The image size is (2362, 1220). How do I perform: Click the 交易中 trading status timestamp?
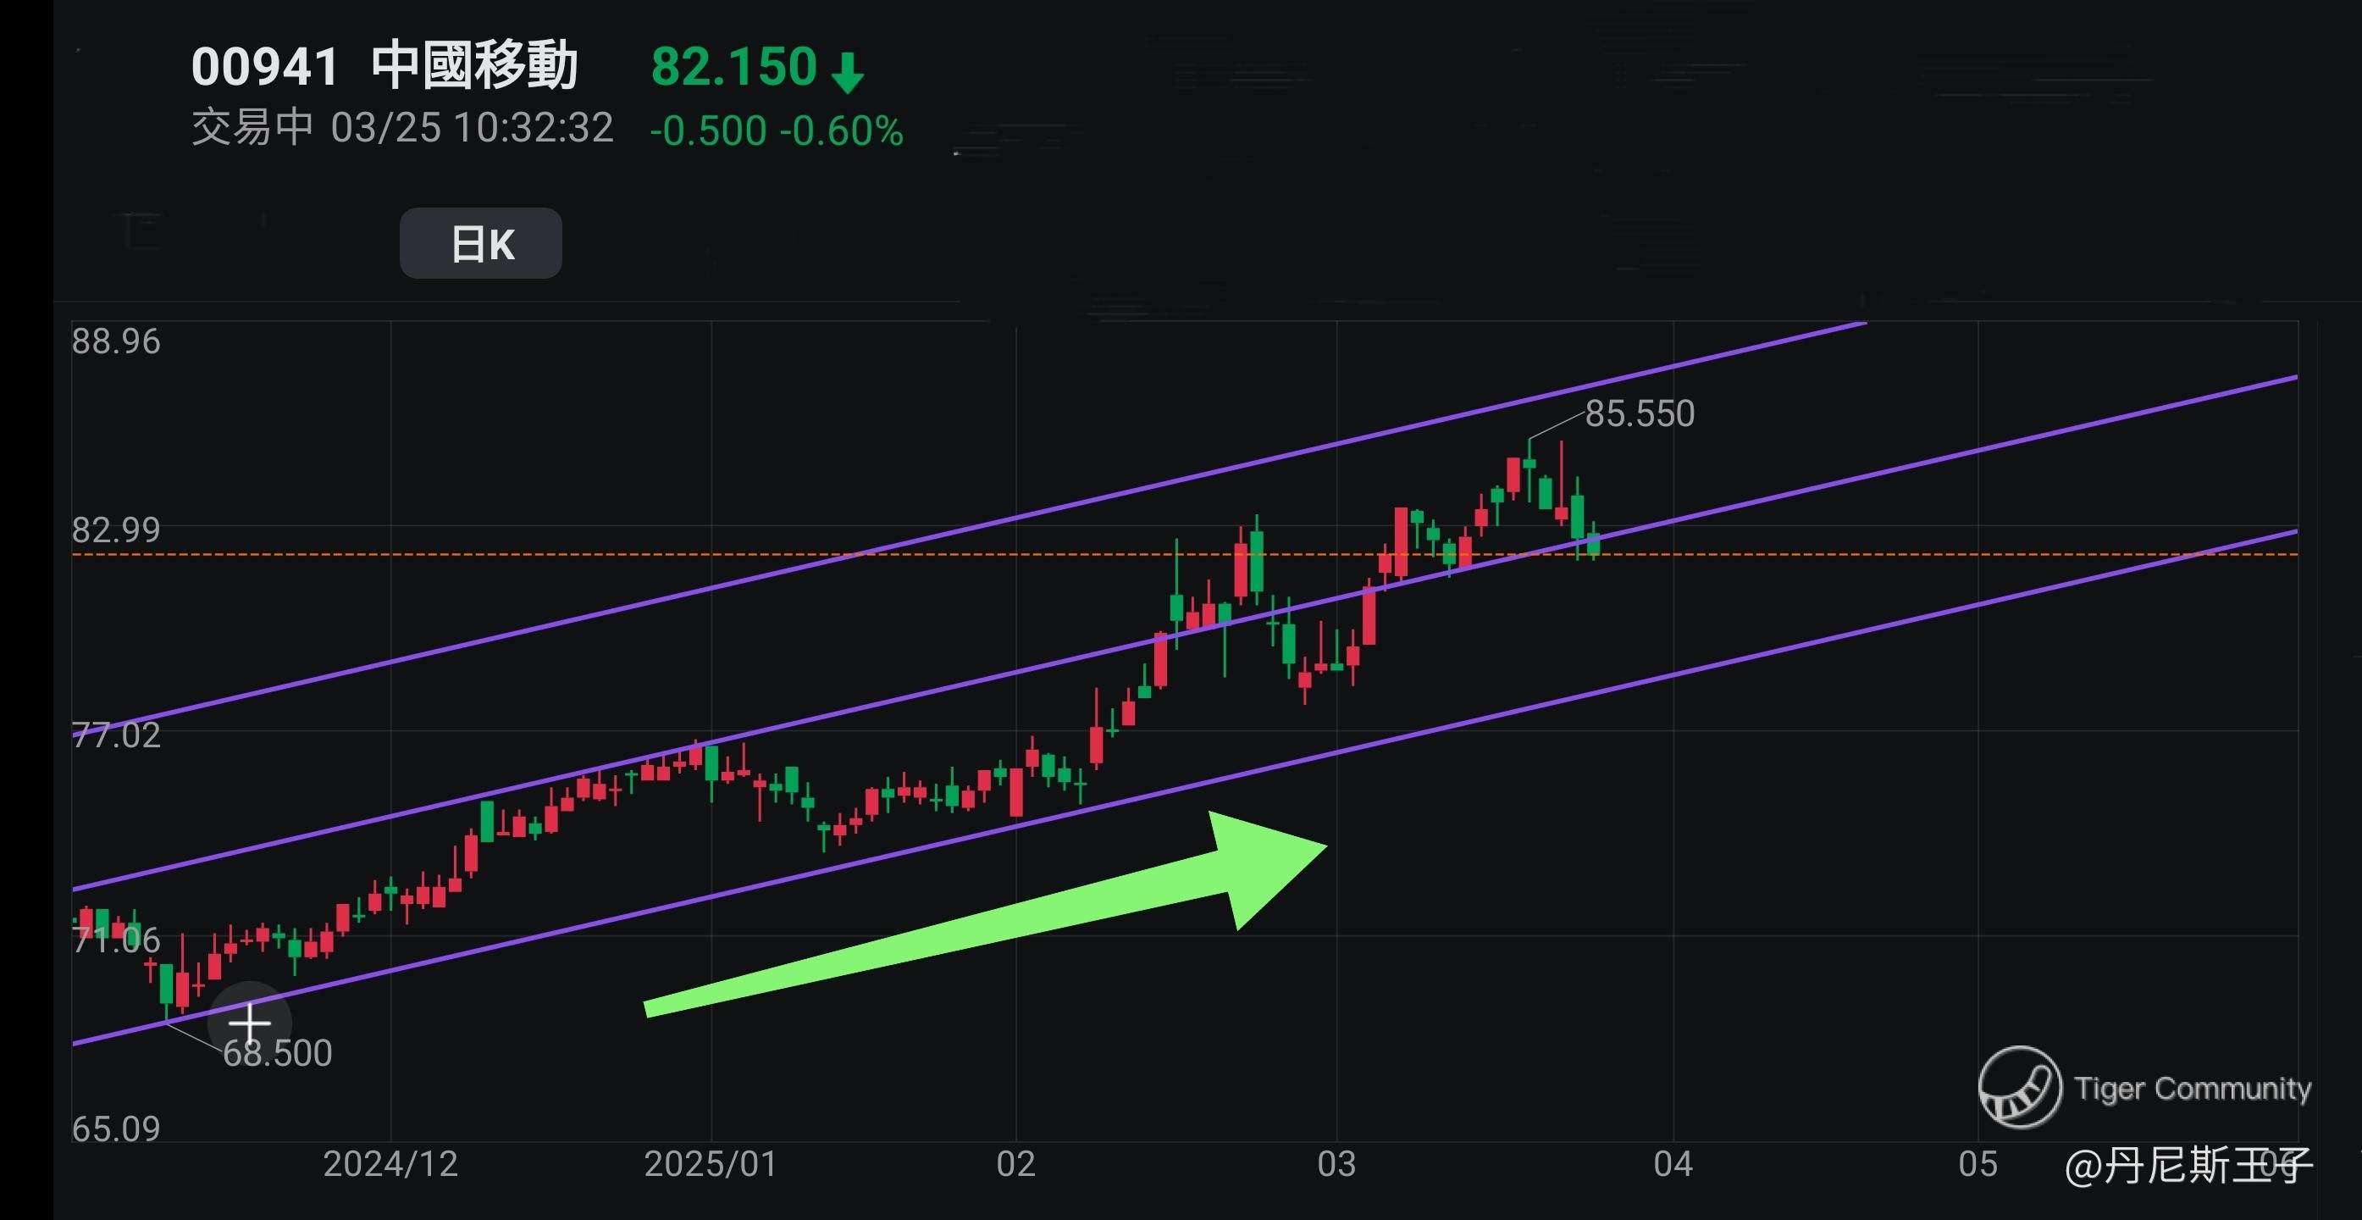401,127
